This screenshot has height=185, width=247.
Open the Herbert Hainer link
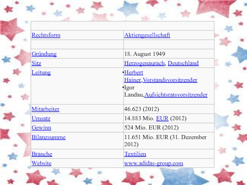tap(134, 76)
